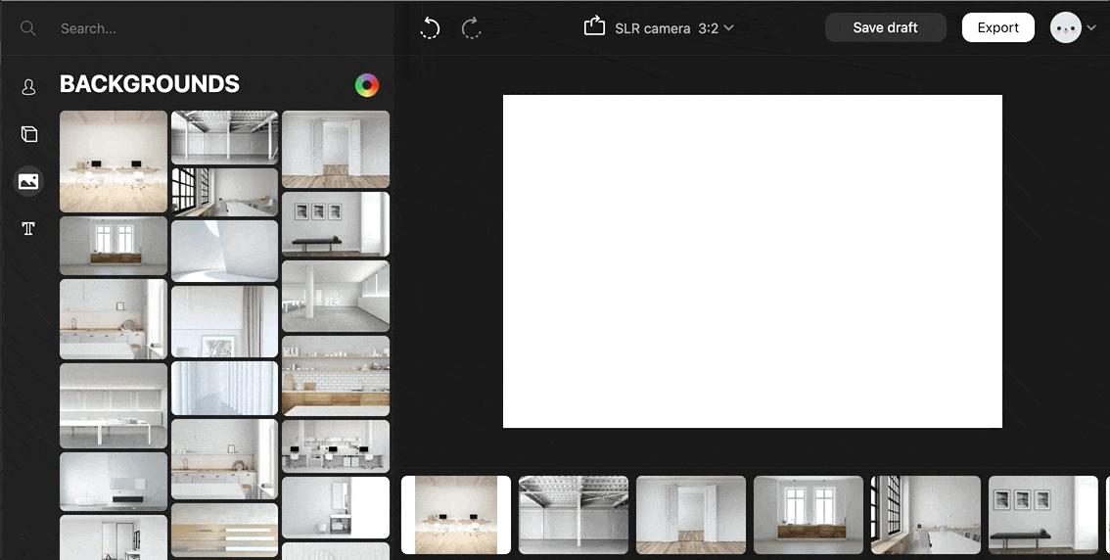The width and height of the screenshot is (1110, 560).
Task: Select the loft ceiling thumbnail in bottom strip
Action: (x=574, y=515)
